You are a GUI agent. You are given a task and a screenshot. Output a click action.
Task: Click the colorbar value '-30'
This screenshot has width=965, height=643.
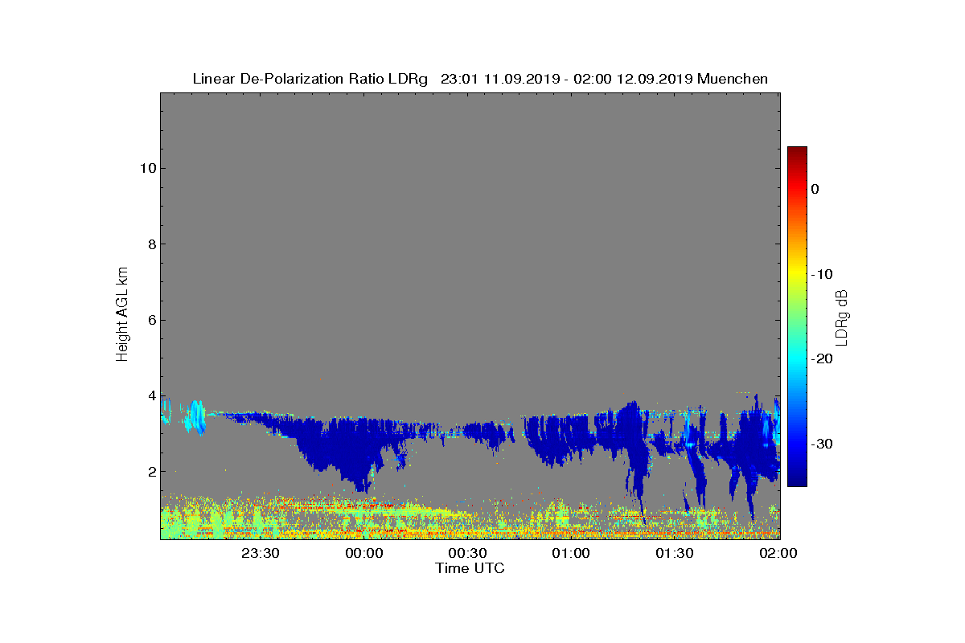point(821,444)
